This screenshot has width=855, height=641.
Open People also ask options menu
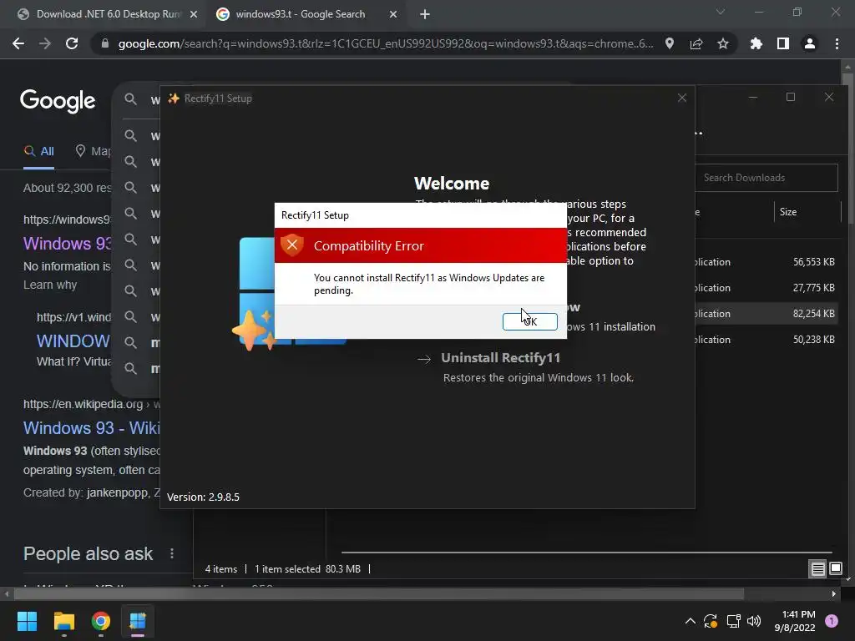point(172,553)
